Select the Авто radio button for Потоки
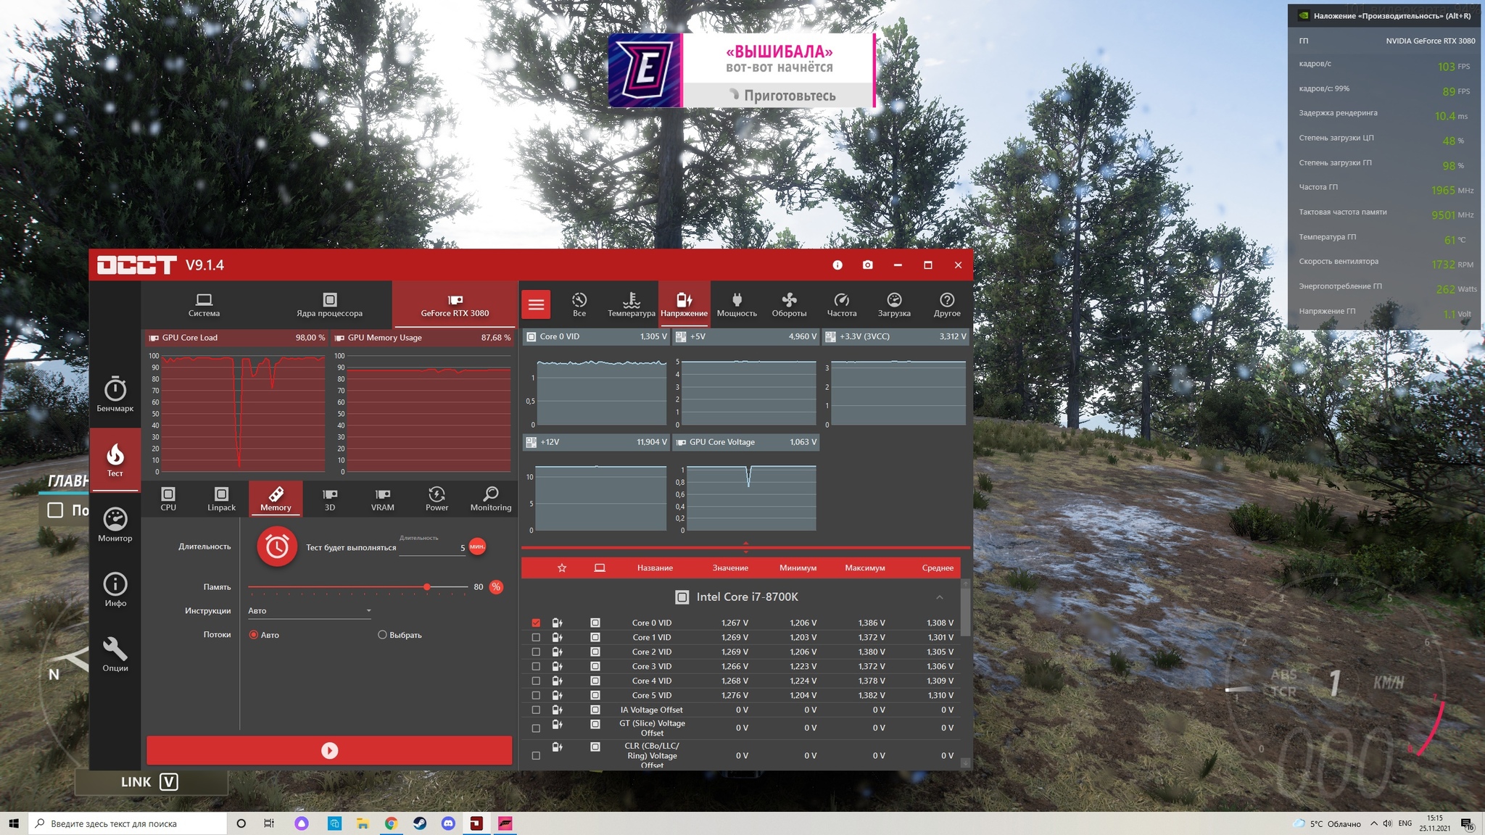The width and height of the screenshot is (1485, 835). (x=253, y=635)
